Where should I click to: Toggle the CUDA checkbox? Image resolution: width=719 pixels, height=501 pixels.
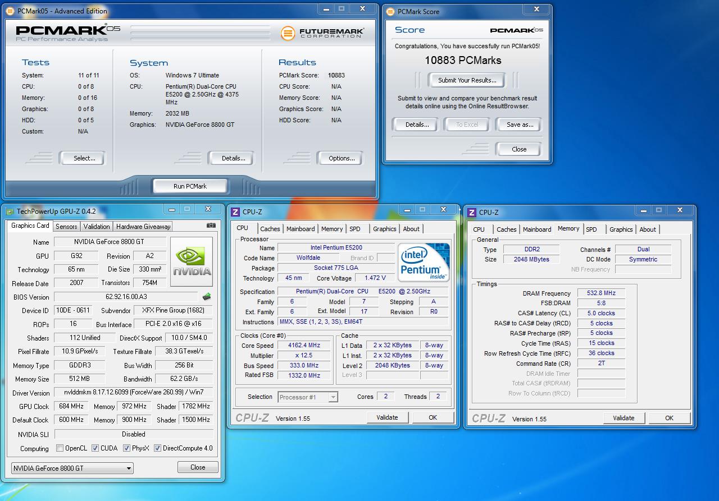pyautogui.click(x=95, y=448)
